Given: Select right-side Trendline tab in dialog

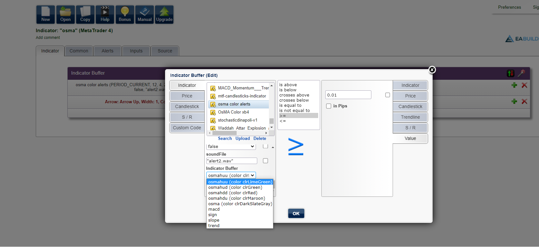Looking at the screenshot, I should click(410, 117).
